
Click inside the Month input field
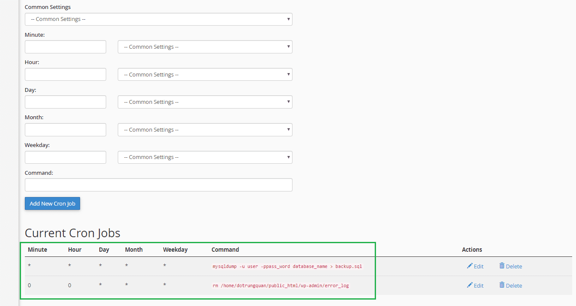(x=65, y=129)
